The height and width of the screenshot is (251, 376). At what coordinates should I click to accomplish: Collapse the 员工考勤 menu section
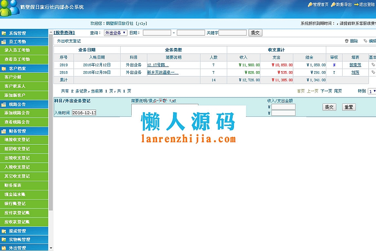24,42
